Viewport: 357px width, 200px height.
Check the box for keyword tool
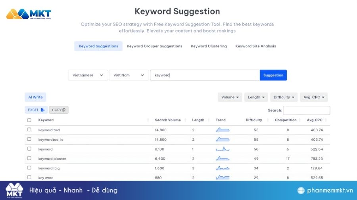point(29,130)
